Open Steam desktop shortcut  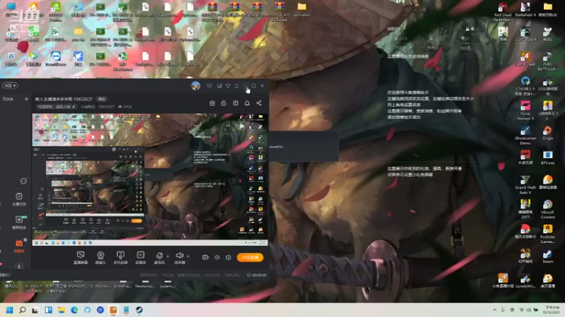[547, 256]
